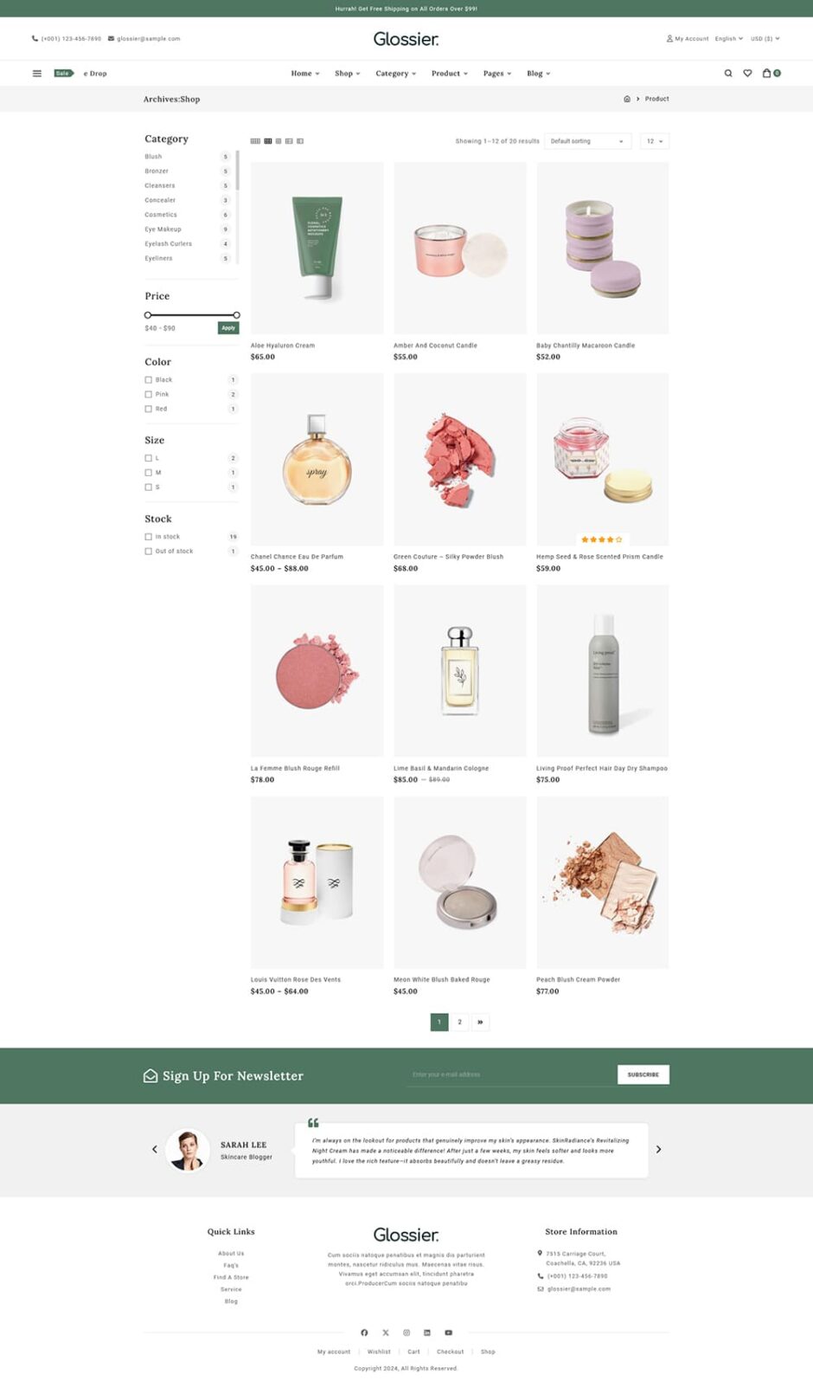Image resolution: width=813 pixels, height=1381 pixels.
Task: Open the hamburger menu icon
Action: coord(37,74)
